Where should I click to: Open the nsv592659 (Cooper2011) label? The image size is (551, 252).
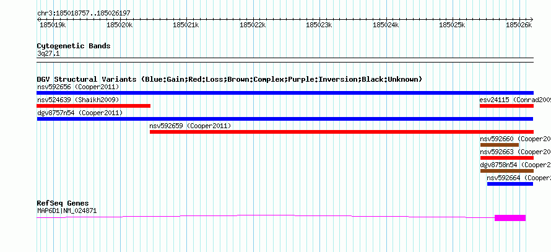(x=190, y=126)
